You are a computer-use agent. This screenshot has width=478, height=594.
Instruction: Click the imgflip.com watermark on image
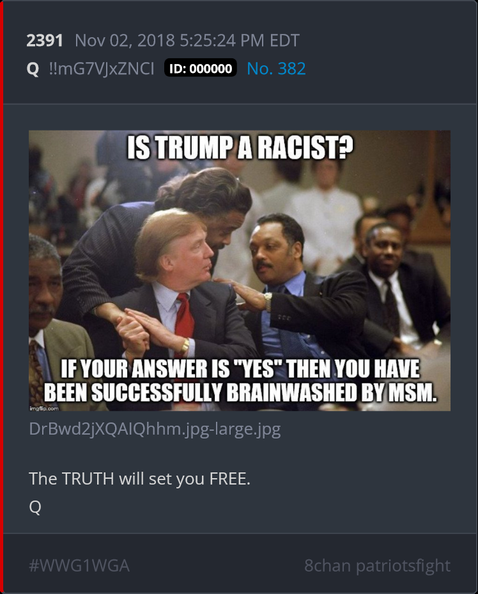44,408
